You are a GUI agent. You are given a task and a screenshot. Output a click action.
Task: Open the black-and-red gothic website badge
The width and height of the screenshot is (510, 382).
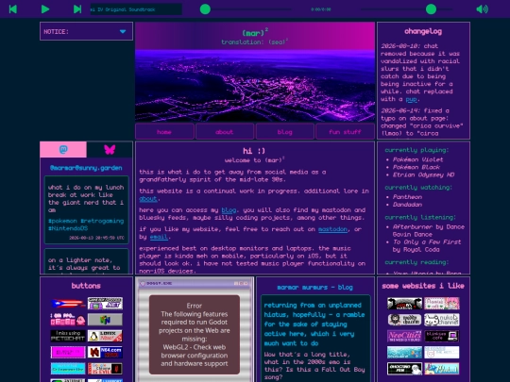click(404, 304)
